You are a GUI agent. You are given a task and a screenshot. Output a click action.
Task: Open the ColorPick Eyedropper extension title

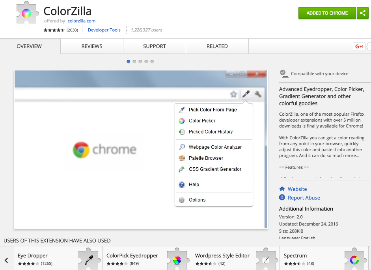pos(132,255)
